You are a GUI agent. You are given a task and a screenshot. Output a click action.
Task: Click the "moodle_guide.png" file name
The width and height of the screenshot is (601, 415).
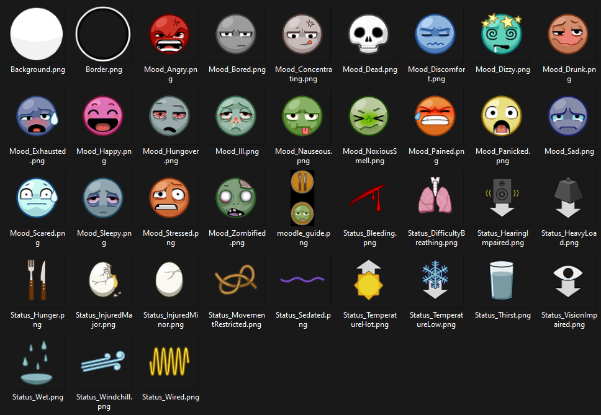point(304,238)
